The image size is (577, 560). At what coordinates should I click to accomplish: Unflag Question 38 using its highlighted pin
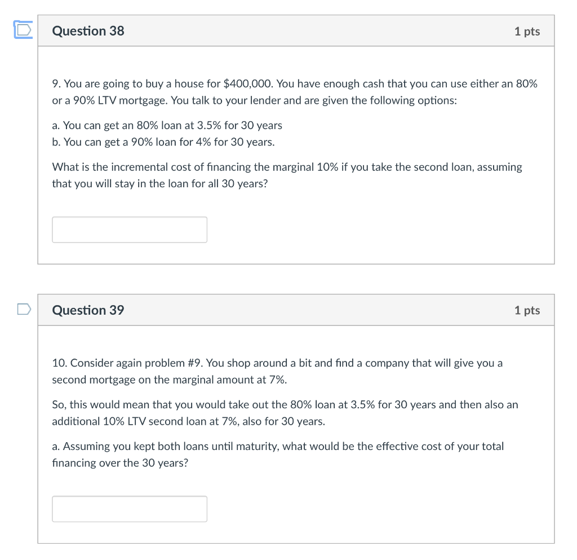click(x=22, y=30)
